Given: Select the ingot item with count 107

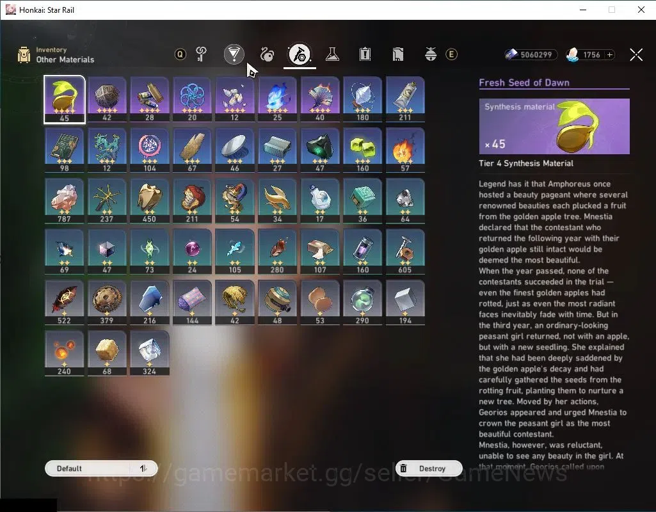Looking at the screenshot, I should [319, 252].
